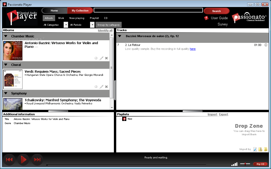Play the selected track
Image resolution: width=271 pixels, height=169 pixels.
pyautogui.click(x=23, y=159)
